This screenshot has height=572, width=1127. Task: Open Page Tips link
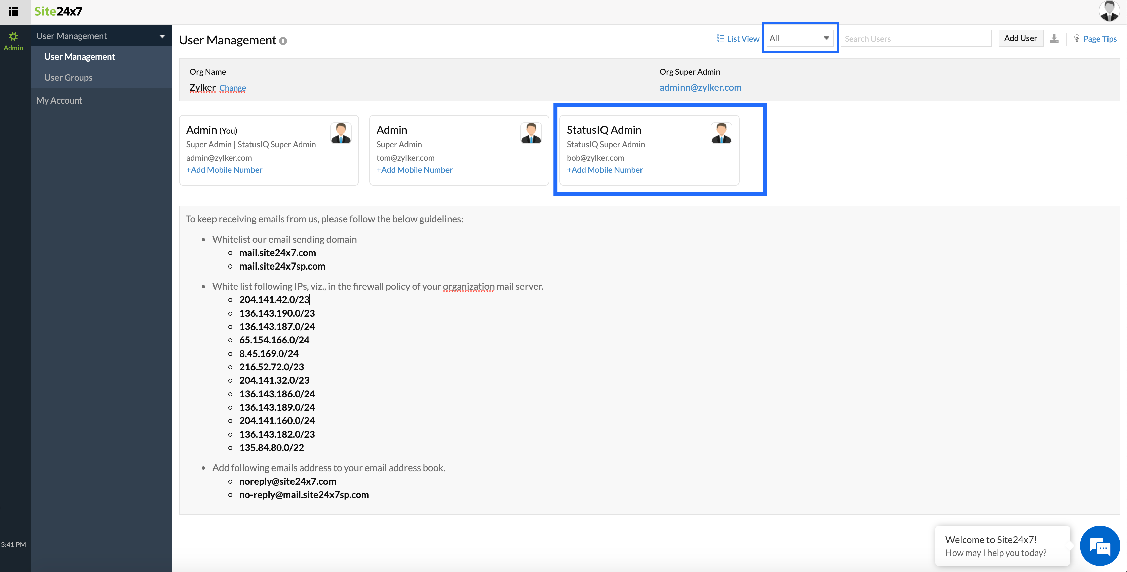pos(1099,39)
